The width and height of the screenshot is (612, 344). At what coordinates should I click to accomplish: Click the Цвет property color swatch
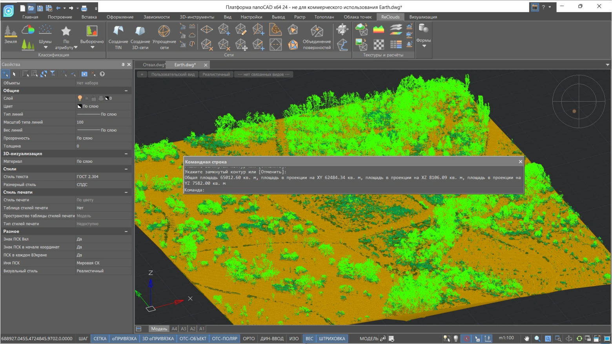79,106
